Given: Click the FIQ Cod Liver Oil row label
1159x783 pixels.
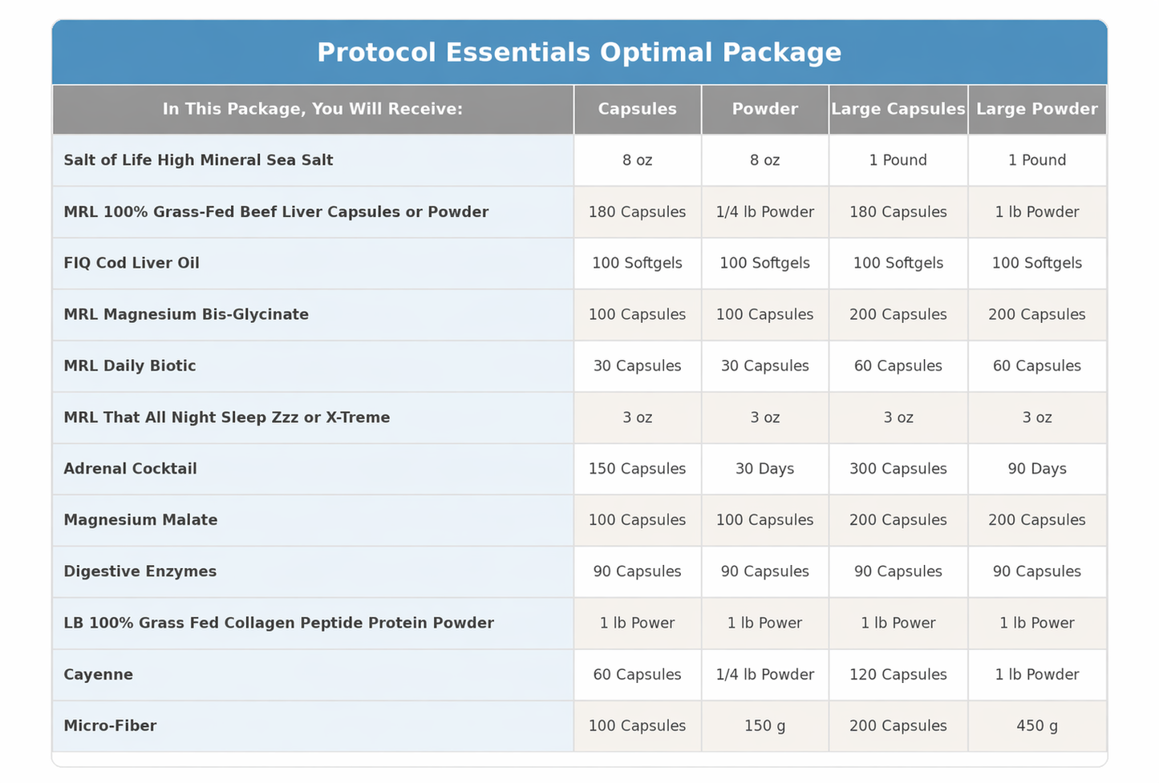Looking at the screenshot, I should click(132, 263).
